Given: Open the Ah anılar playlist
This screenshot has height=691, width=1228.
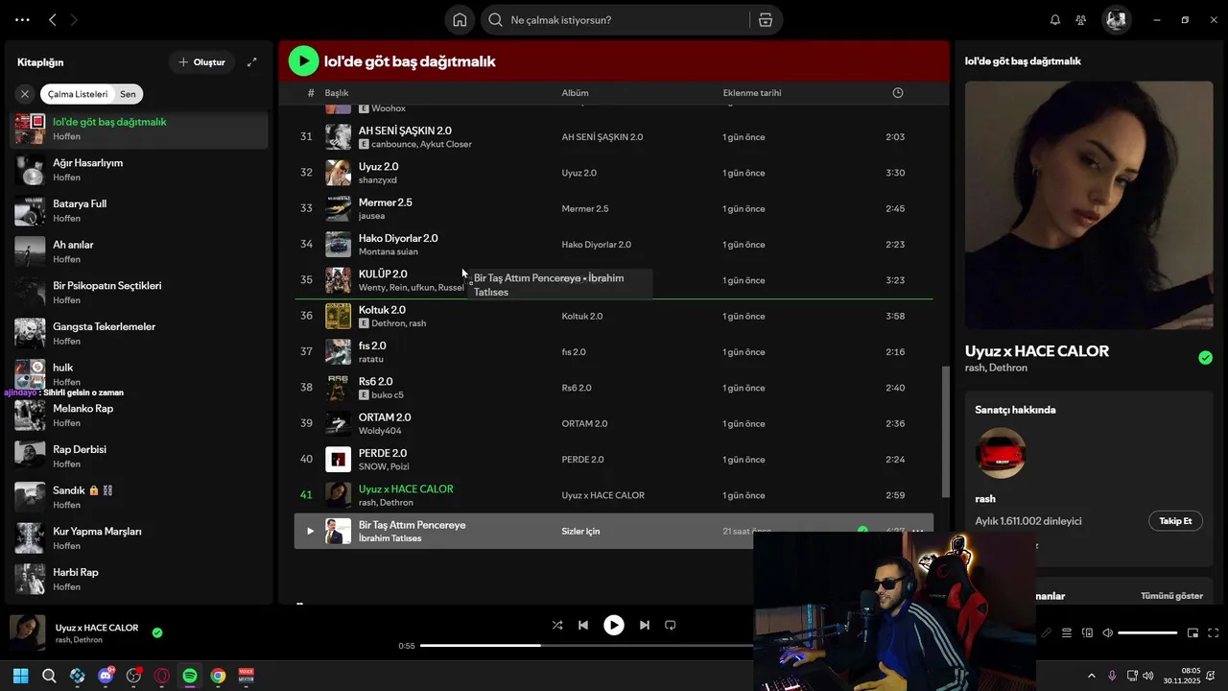Looking at the screenshot, I should point(139,251).
